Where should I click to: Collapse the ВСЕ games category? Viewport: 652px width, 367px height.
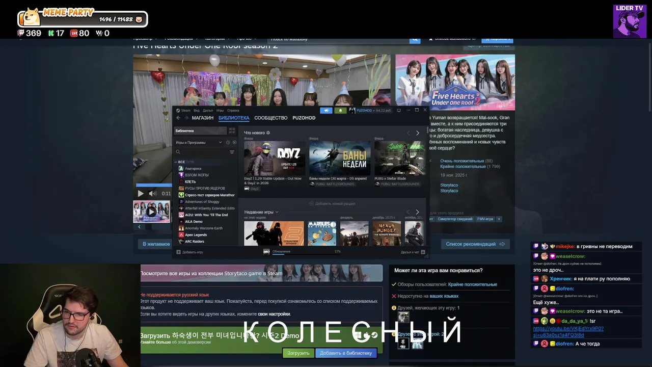point(176,162)
